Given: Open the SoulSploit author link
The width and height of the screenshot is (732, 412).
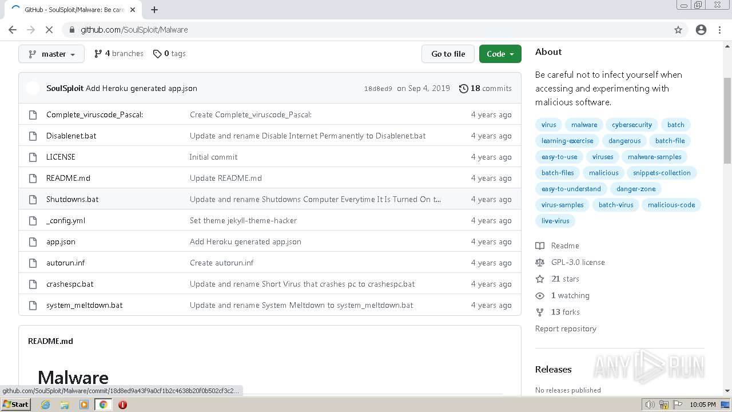Looking at the screenshot, I should pyautogui.click(x=65, y=88).
